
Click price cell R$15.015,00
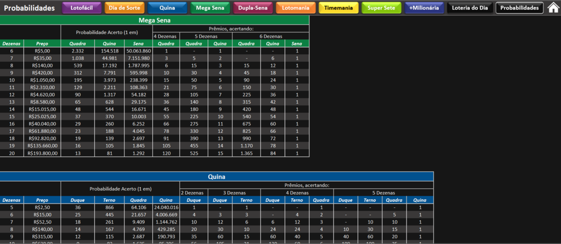[x=43, y=109]
